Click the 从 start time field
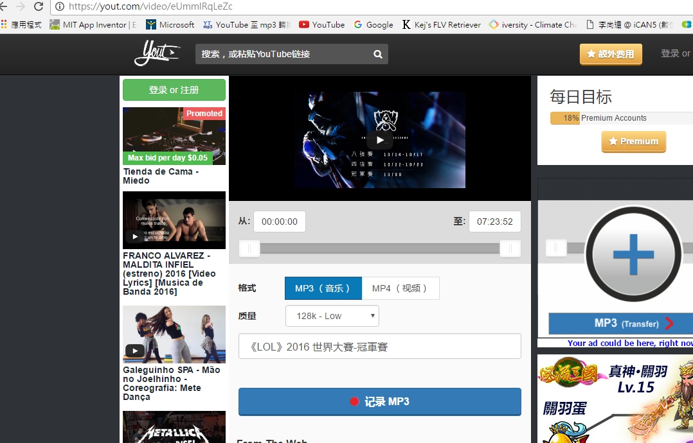Viewport: 693px width, 443px height. click(279, 221)
